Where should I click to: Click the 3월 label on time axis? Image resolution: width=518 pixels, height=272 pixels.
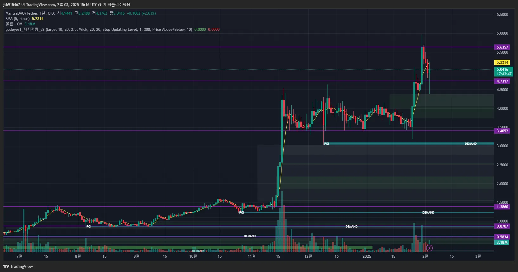(478, 256)
